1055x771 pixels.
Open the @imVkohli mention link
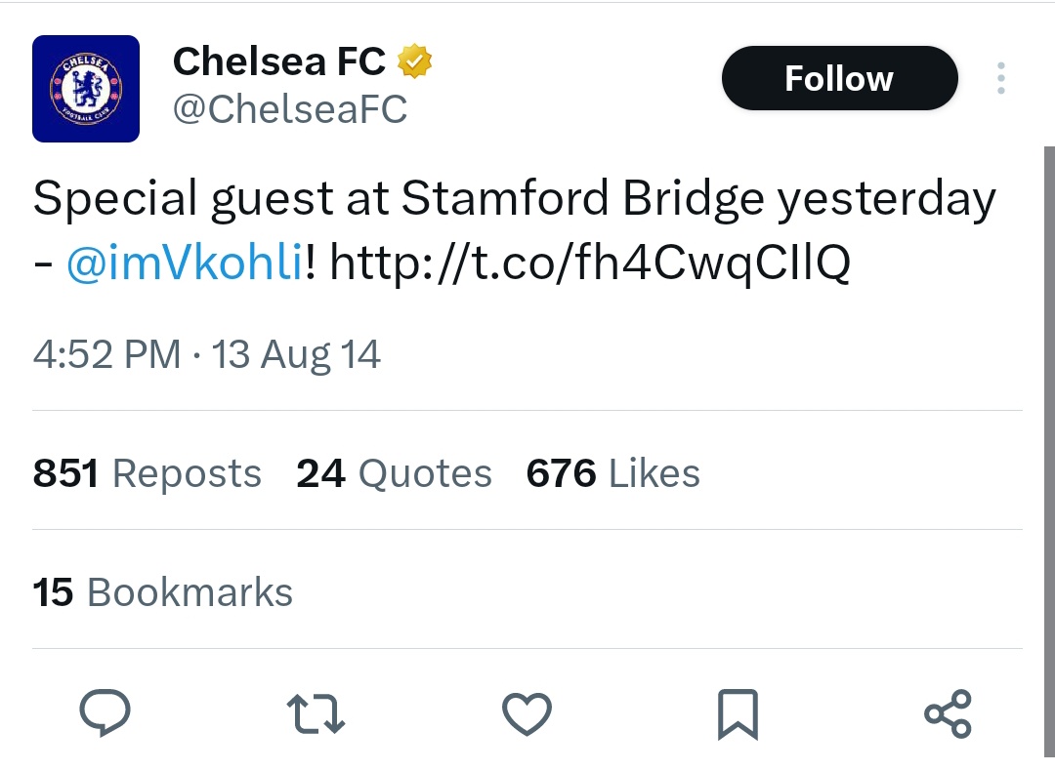coord(185,263)
